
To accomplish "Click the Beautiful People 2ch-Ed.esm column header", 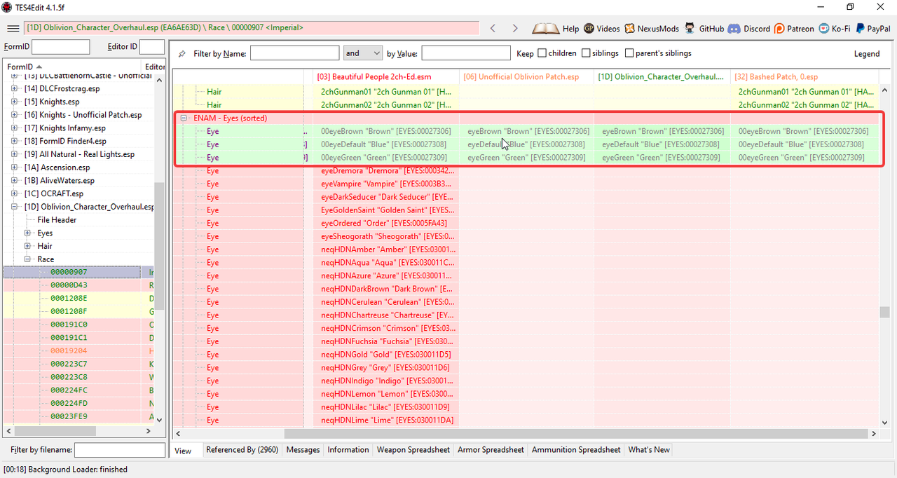I will pyautogui.click(x=385, y=76).
